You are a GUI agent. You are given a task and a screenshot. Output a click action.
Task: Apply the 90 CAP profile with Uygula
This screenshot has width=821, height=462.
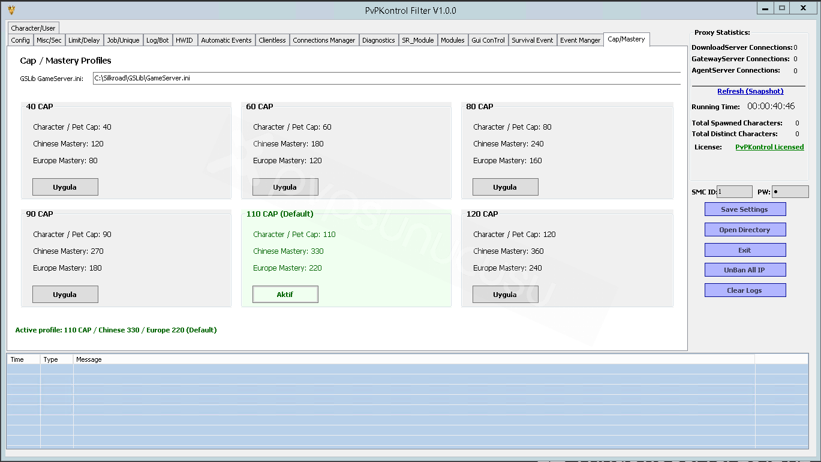(65, 295)
